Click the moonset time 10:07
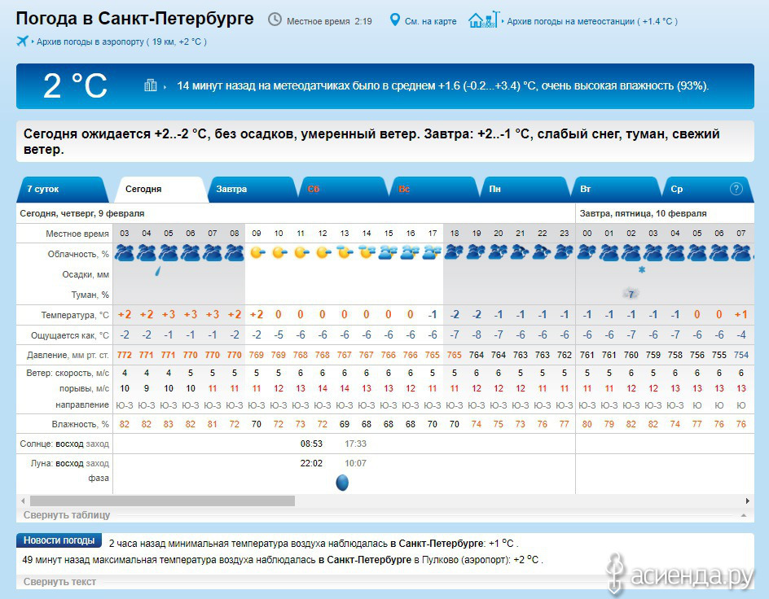Viewport: 769px width, 599px height. (355, 463)
